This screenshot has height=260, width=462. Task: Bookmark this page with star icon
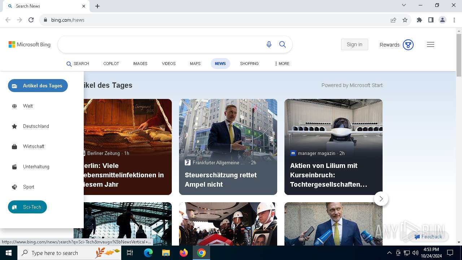pyautogui.click(x=405, y=20)
